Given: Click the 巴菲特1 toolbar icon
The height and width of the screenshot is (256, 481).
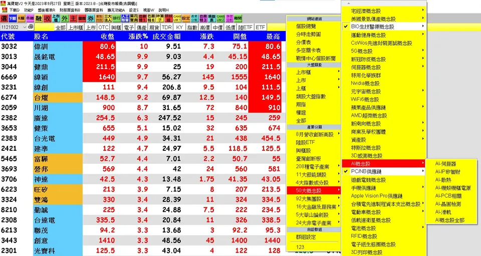Looking at the screenshot, I should pyautogui.click(x=142, y=19).
